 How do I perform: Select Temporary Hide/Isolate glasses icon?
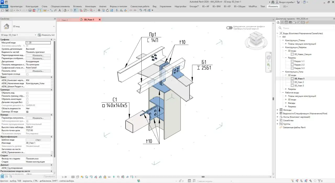109,176
